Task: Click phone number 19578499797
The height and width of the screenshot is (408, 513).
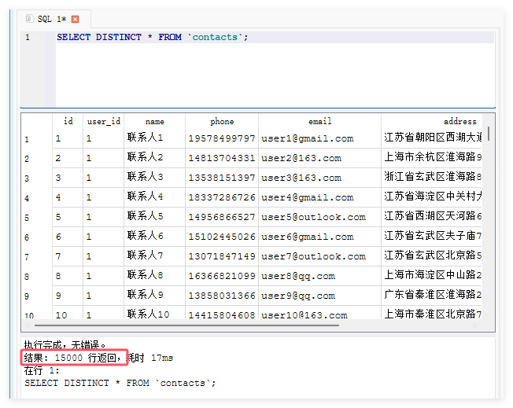Action: 222,138
